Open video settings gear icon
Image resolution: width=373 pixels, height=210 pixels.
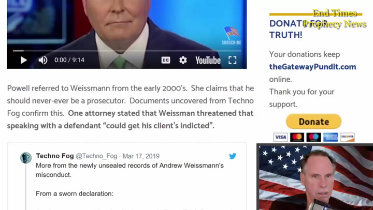coord(183,60)
